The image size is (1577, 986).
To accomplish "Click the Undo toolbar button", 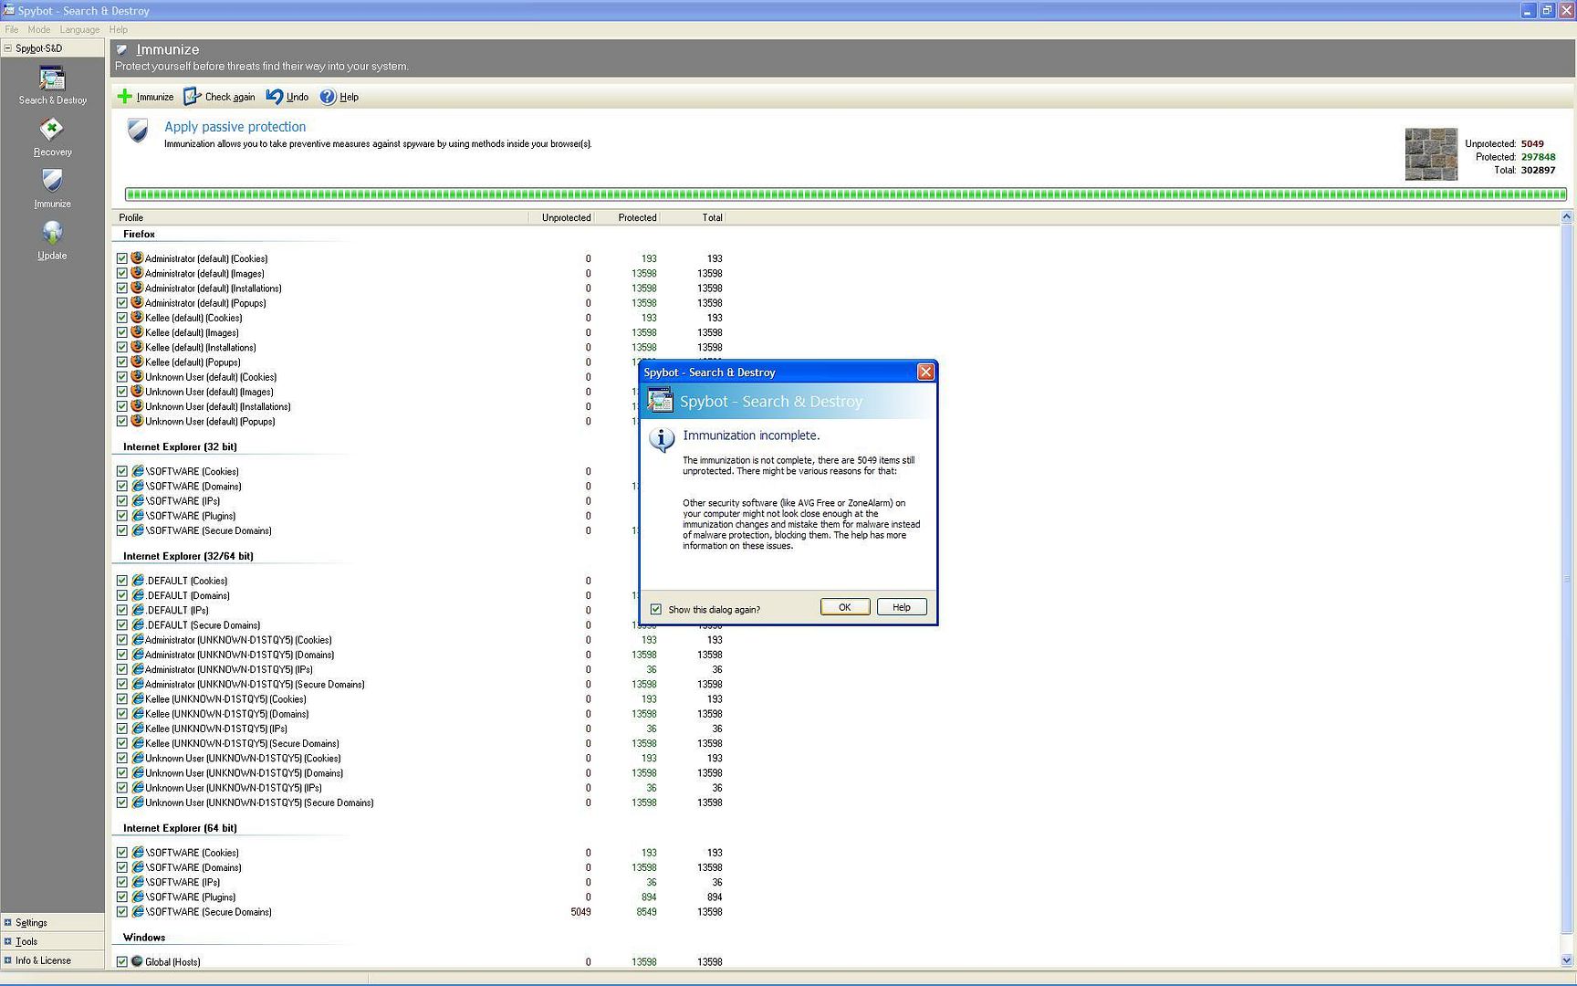I will click(x=287, y=97).
